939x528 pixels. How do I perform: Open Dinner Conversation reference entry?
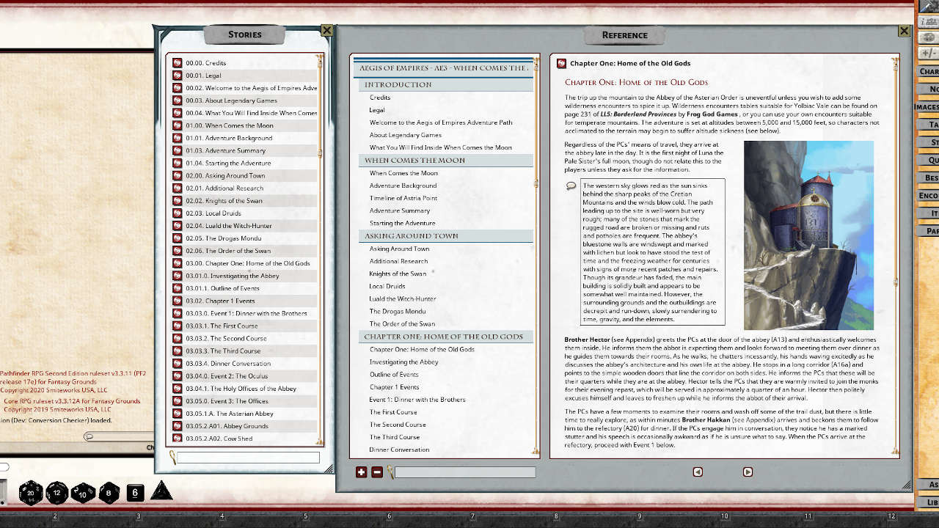coord(399,450)
